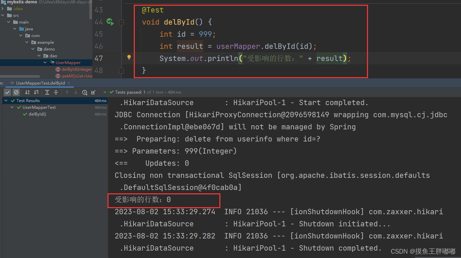Show more toolbar options chevrons
This screenshot has width=461, height=258.
tap(105, 92)
